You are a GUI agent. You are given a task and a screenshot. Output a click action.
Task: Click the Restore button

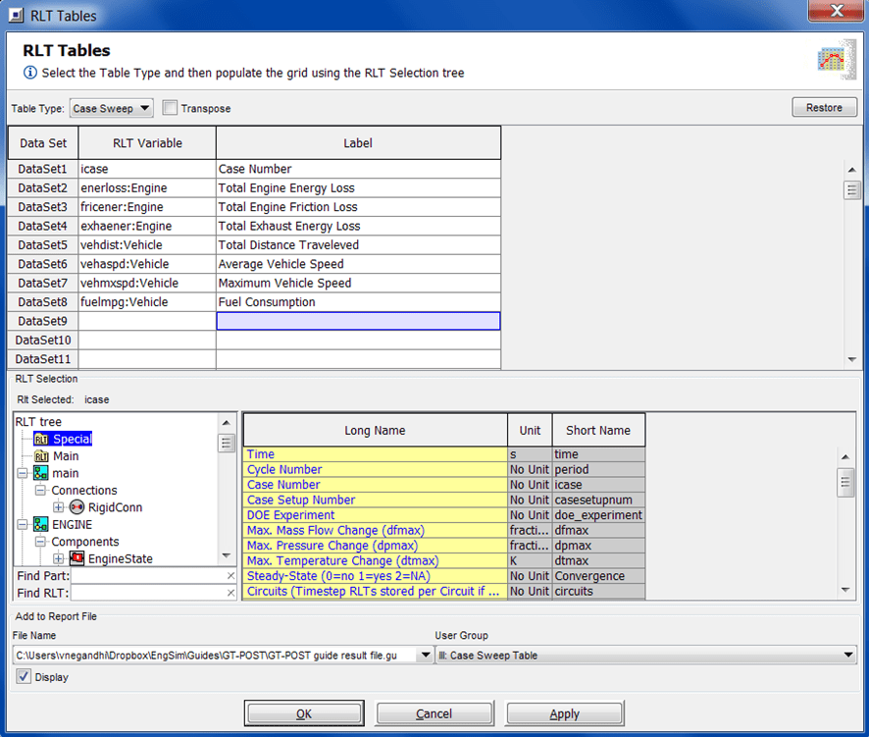coord(824,108)
